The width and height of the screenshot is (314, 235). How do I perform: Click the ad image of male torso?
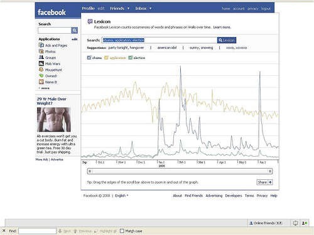54,120
